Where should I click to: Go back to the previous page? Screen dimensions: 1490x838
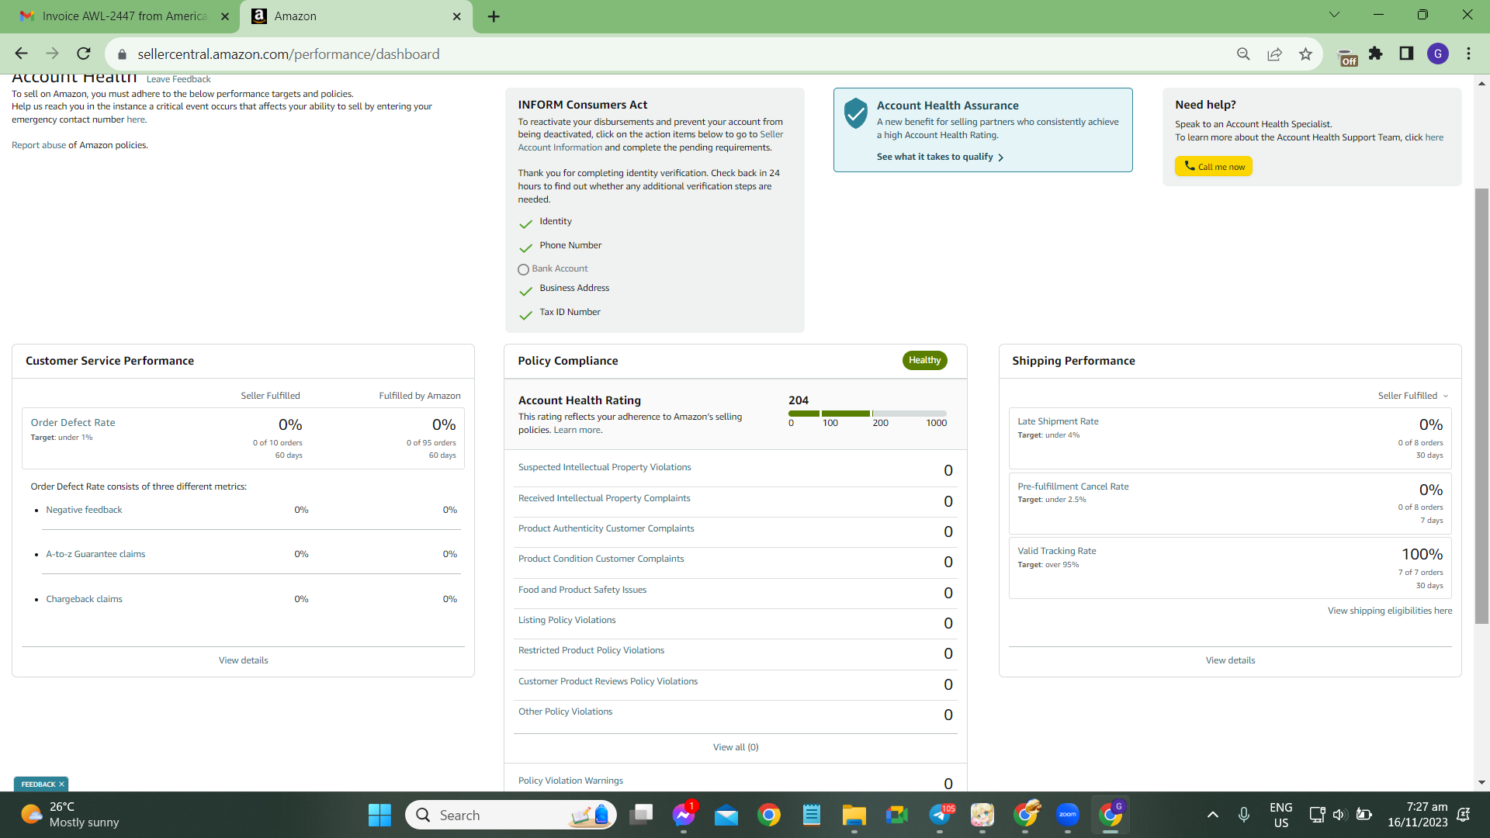click(x=21, y=54)
